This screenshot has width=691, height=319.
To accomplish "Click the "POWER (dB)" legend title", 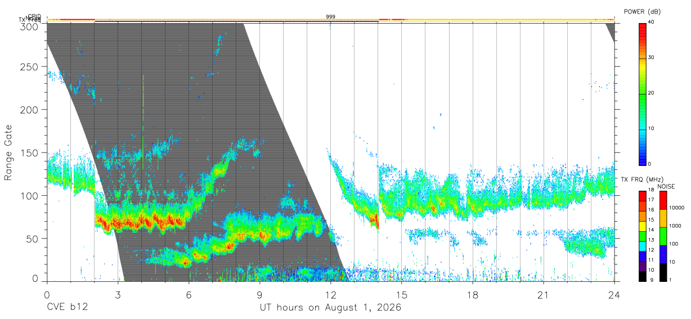I will 642,11.
